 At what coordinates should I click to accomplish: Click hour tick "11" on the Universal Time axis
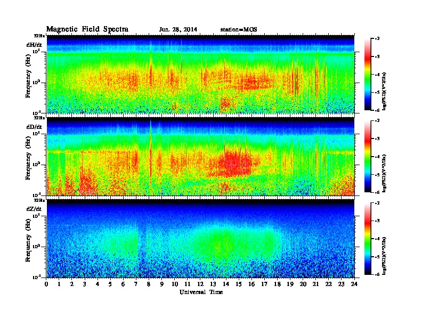[188, 284]
